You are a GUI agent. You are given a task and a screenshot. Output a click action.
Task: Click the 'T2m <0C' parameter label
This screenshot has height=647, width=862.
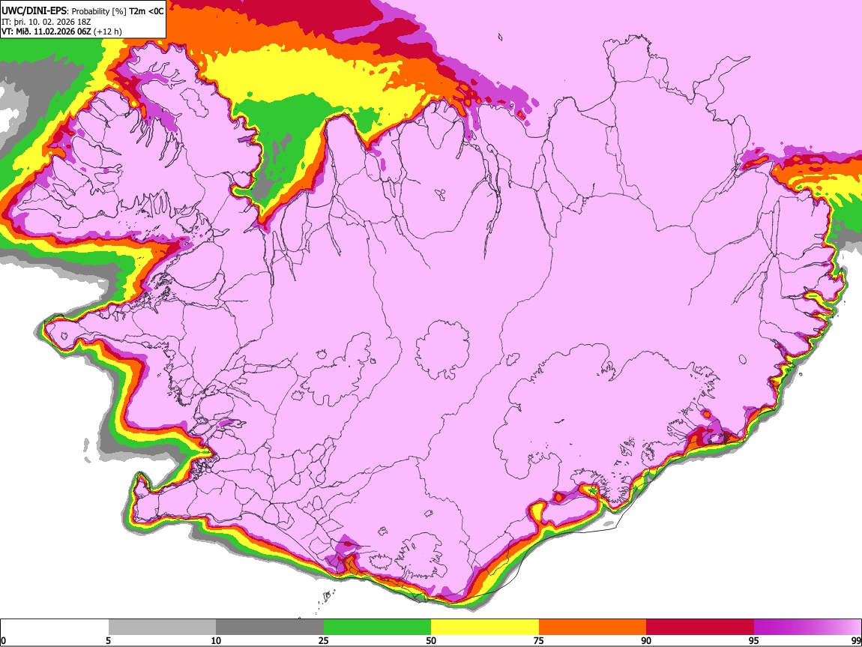[x=146, y=11]
